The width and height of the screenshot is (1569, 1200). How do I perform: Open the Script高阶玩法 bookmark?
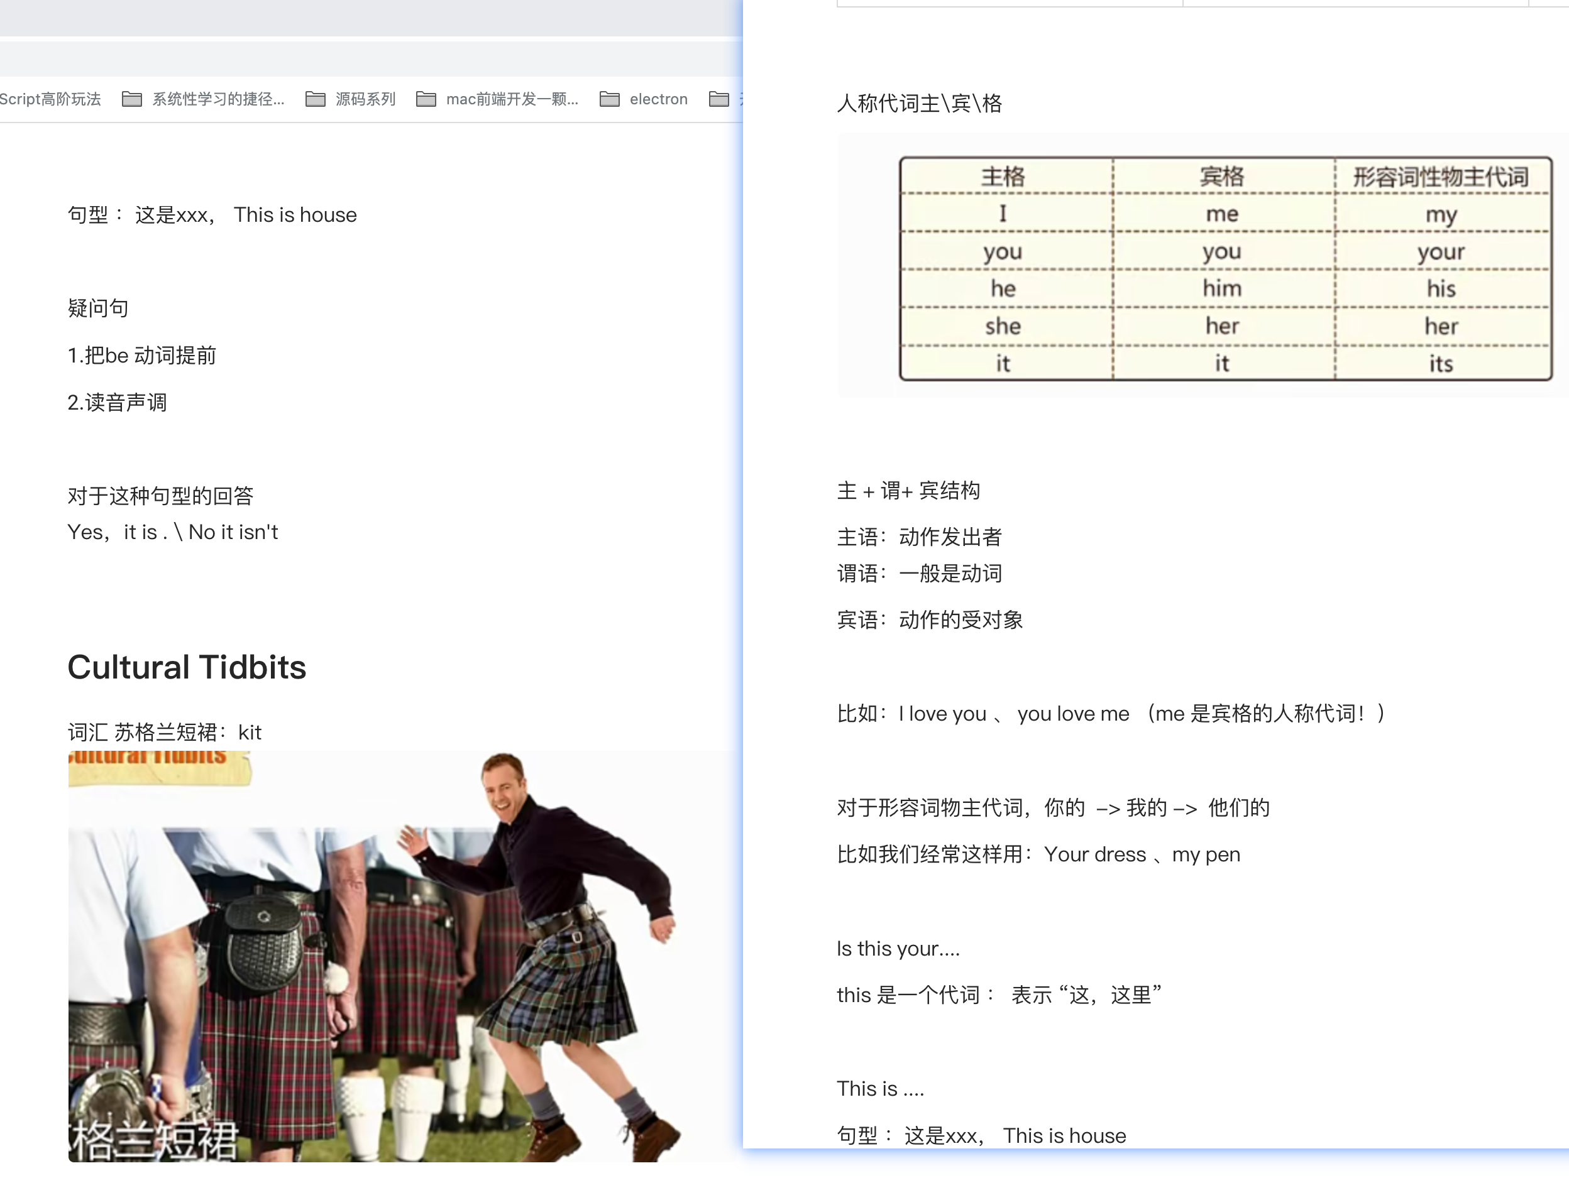pos(50,99)
